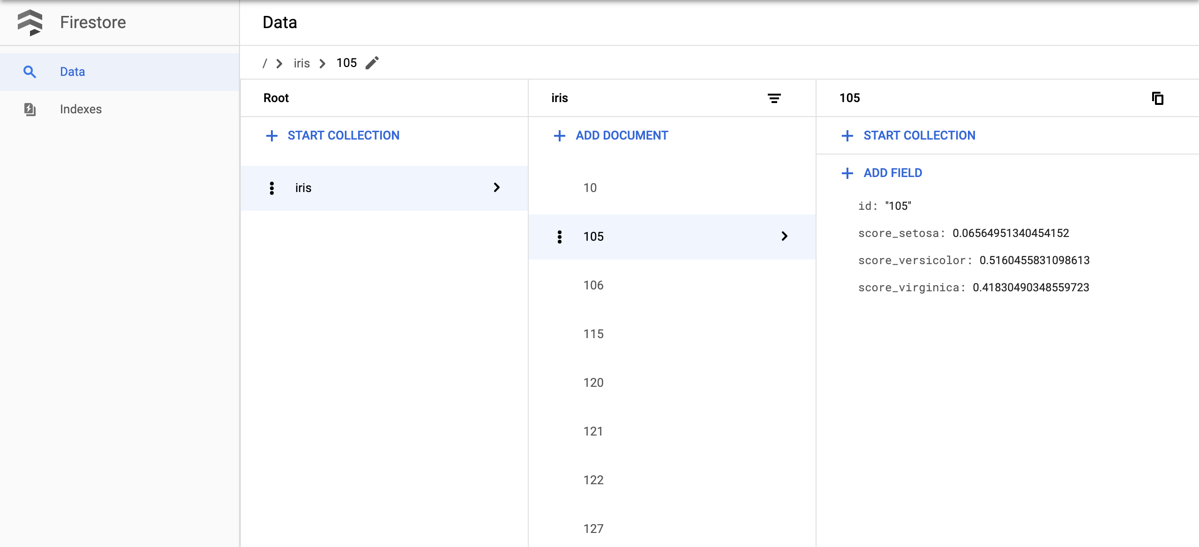Click the iris breadcrumb link
Viewport: 1199px width, 547px height.
301,63
